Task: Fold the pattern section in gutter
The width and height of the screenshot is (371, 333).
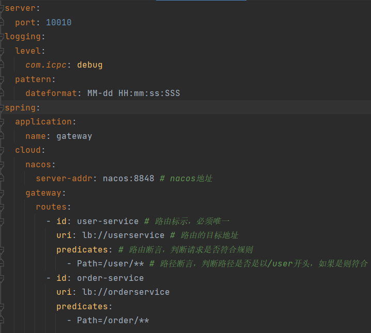Action: pos(2,80)
